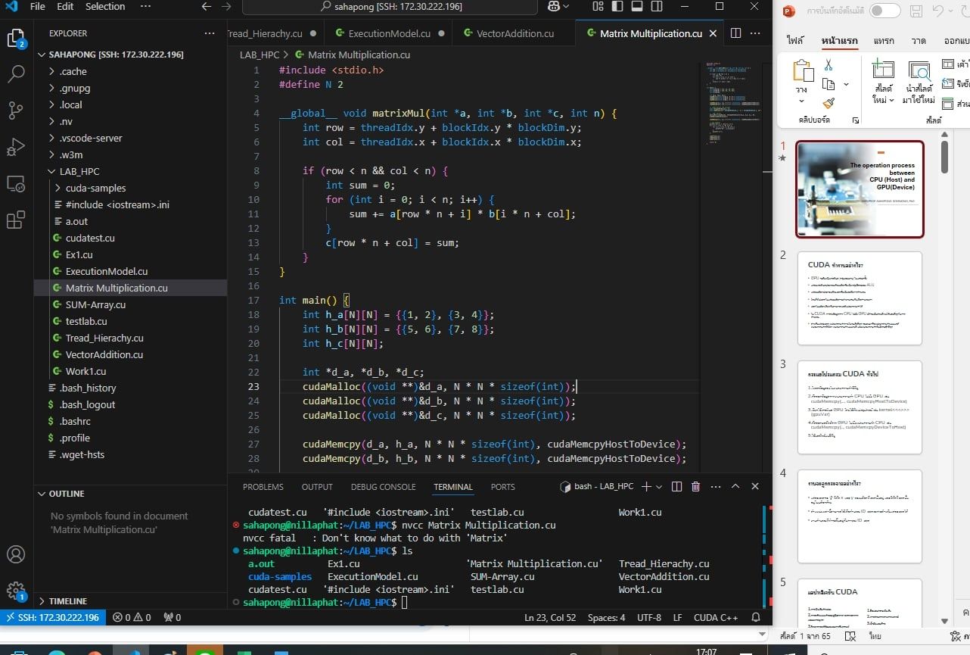Viewport: 970px width, 655px height.
Task: Open the VectorAddition.cu editor tab
Action: tap(515, 33)
